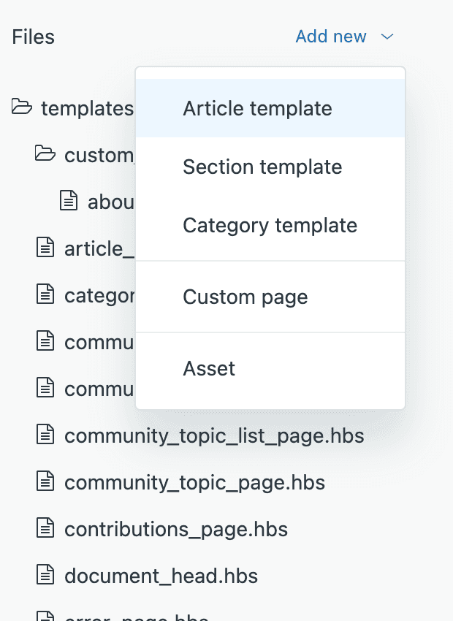Click the document icon next to community_topic_list_page.hbs
This screenshot has height=621, width=453.
click(x=45, y=435)
